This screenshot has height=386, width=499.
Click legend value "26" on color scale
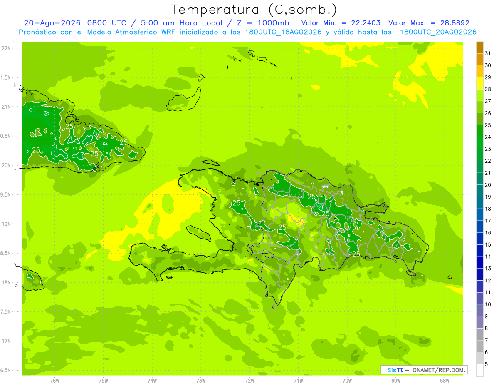coord(488,113)
